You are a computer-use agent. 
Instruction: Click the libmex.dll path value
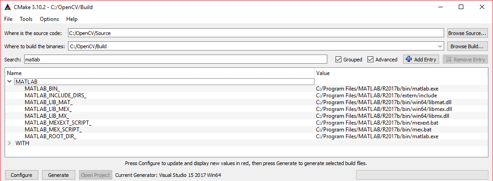point(384,109)
